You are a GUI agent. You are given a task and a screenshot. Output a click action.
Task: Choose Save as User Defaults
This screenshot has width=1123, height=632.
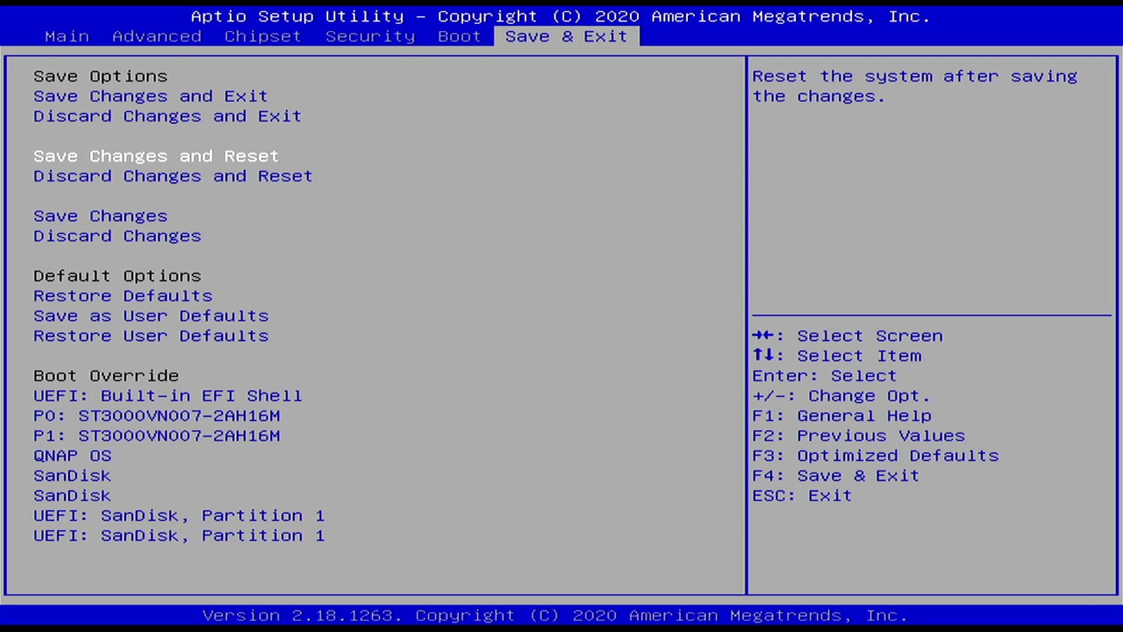151,316
